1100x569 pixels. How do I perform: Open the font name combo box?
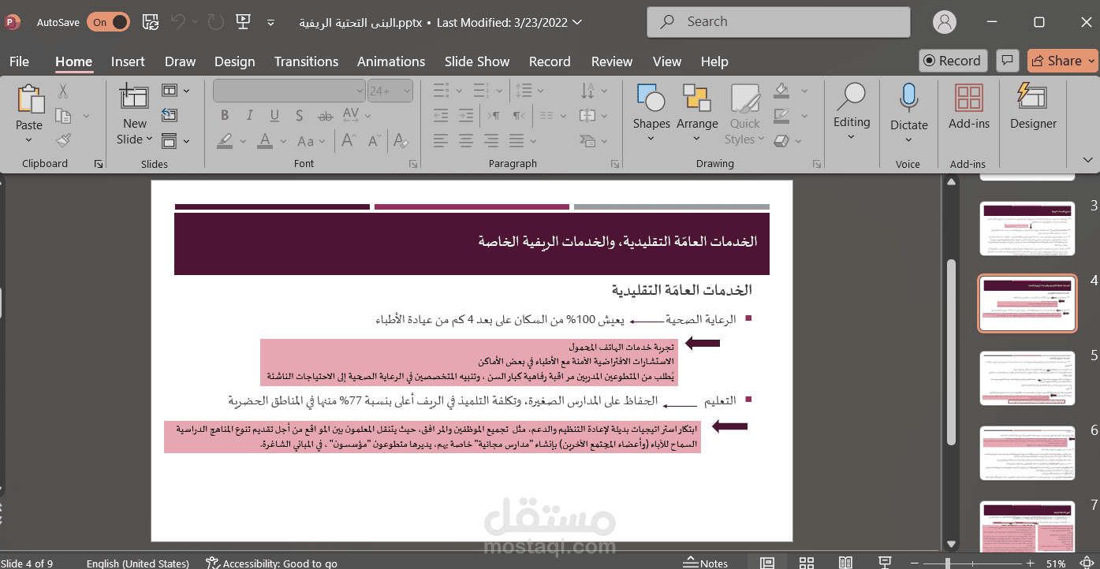(x=289, y=91)
